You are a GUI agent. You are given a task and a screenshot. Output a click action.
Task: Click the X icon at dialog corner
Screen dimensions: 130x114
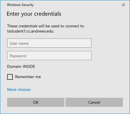(123, 5)
